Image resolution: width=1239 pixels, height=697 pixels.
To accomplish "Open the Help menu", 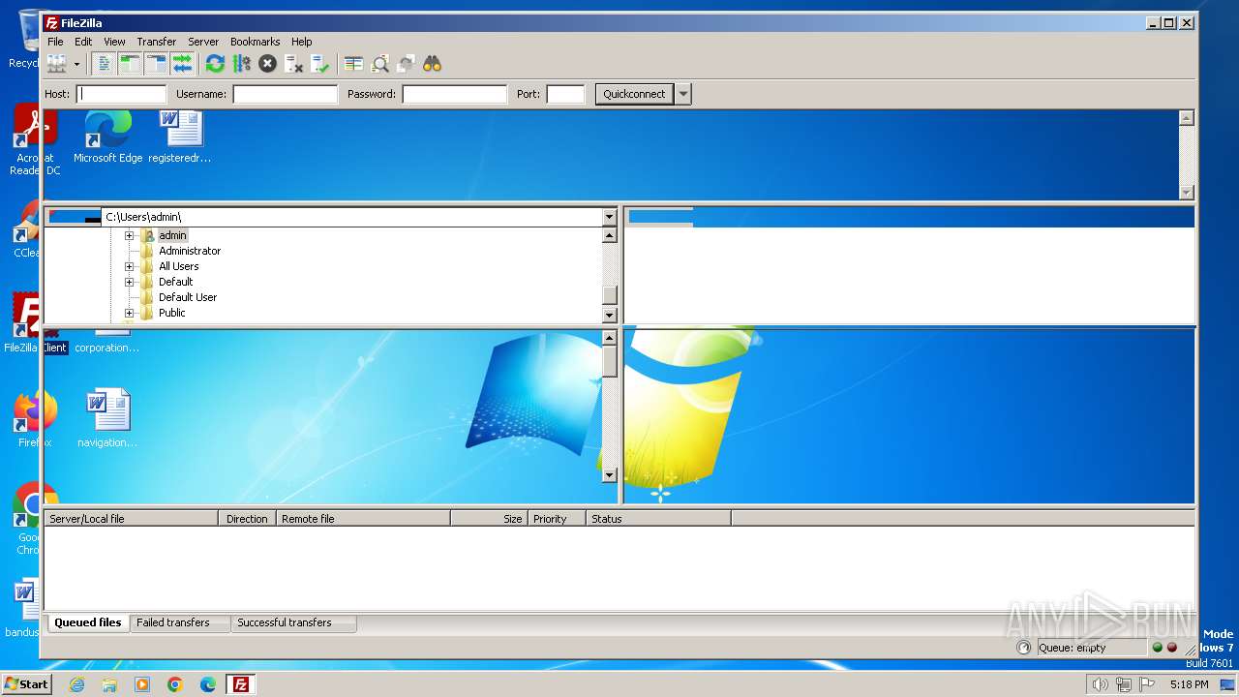I will (301, 42).
